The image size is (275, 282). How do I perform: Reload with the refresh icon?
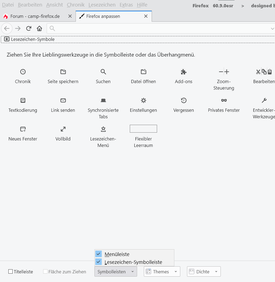[29, 28]
